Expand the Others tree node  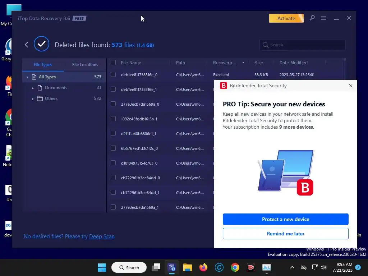pos(33,98)
